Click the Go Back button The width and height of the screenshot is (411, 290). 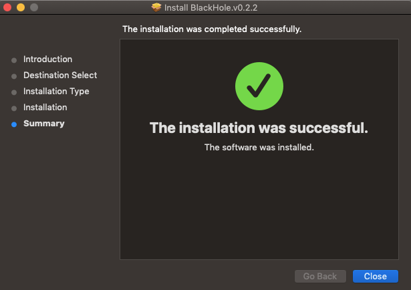[x=320, y=276]
